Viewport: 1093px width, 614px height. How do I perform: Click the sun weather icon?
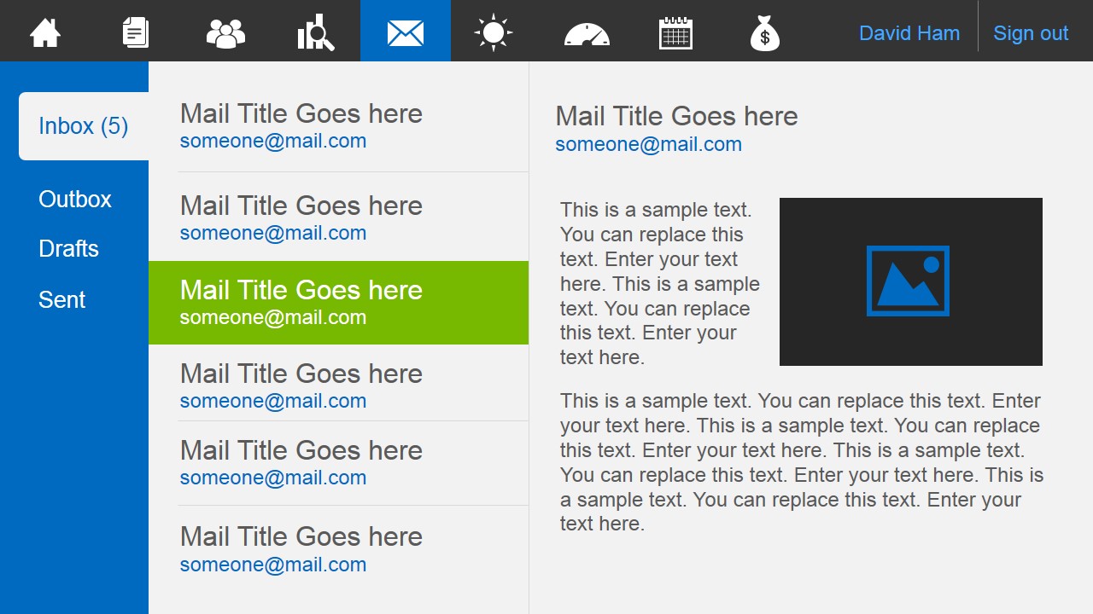(x=494, y=33)
